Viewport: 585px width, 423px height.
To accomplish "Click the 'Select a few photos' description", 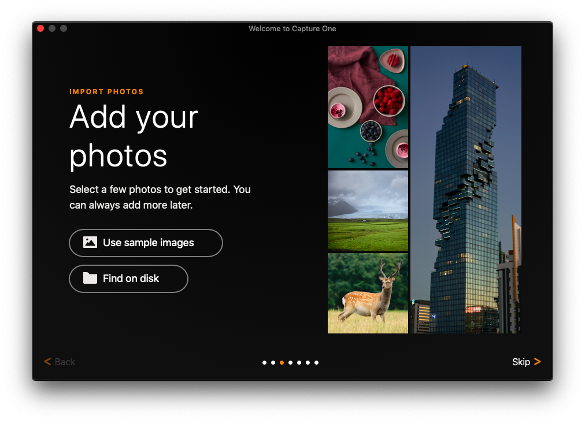I will [160, 197].
